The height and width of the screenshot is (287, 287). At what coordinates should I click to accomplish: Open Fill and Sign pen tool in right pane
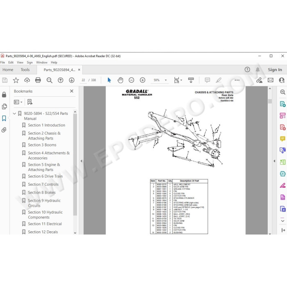(x=282, y=185)
